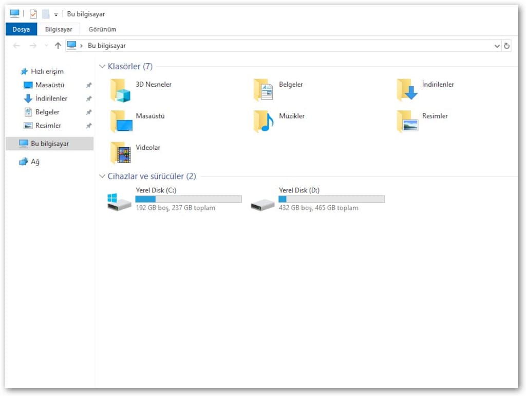Screen dimensions: 526x396
Task: Select Resimler in the navigation pane
Action: pos(48,126)
